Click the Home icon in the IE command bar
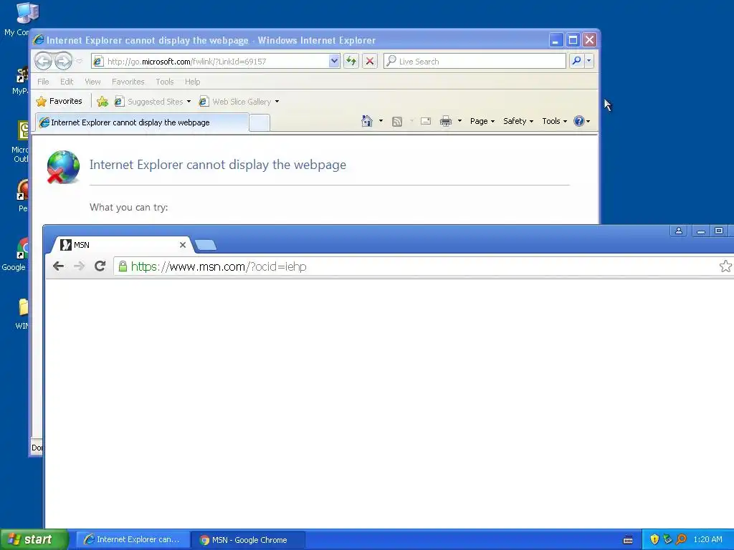Viewport: 734px width, 550px height. (367, 121)
